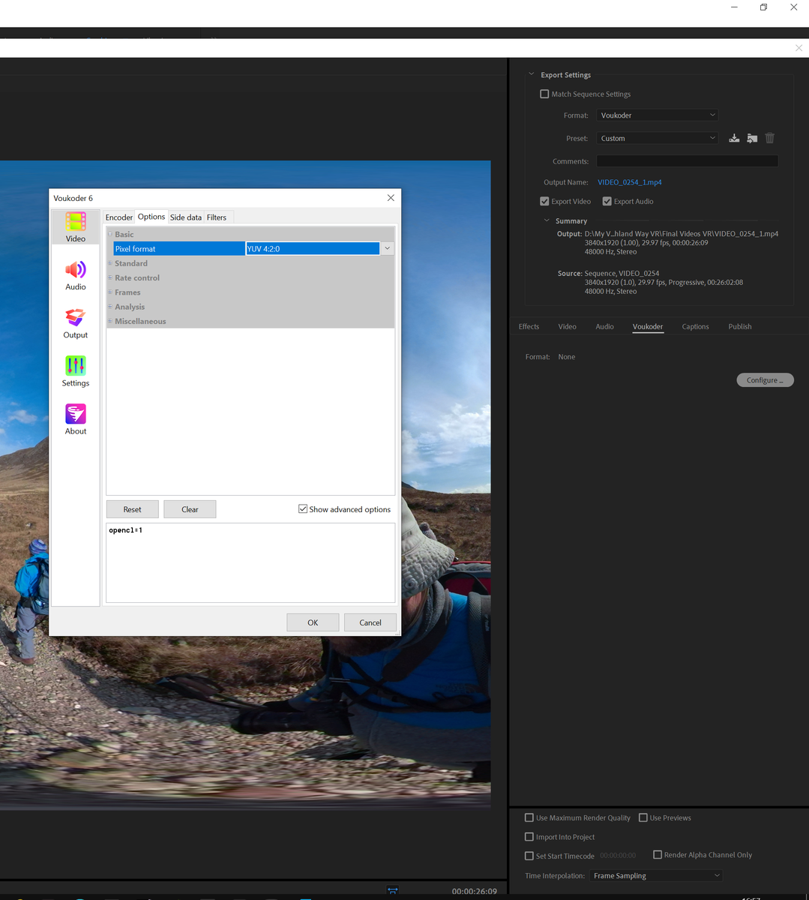Open the Voukoder Settings icon
This screenshot has height=900, width=809.
pyautogui.click(x=75, y=370)
